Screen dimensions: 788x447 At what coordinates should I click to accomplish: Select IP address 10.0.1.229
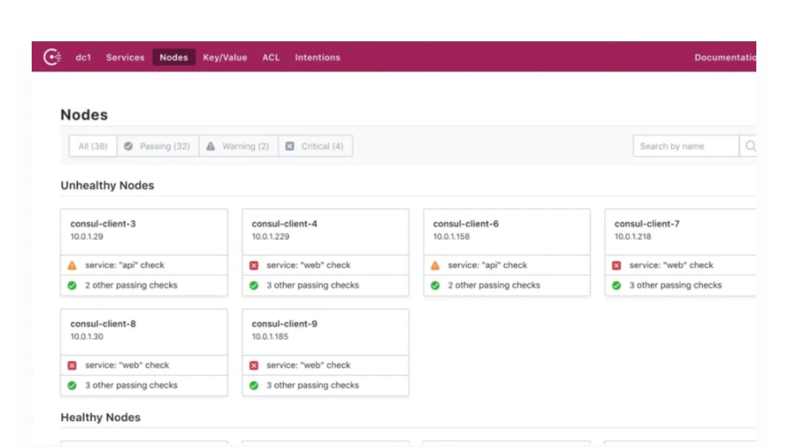[270, 236]
